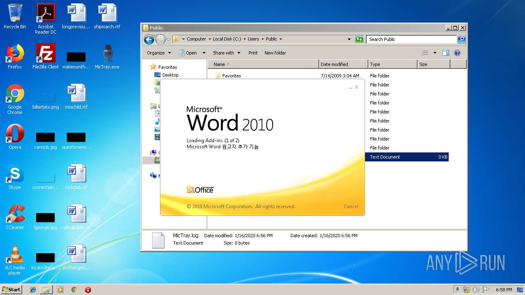This screenshot has height=295, width=525.
Task: Click Internet Explorer in the taskbar
Action: [33, 290]
